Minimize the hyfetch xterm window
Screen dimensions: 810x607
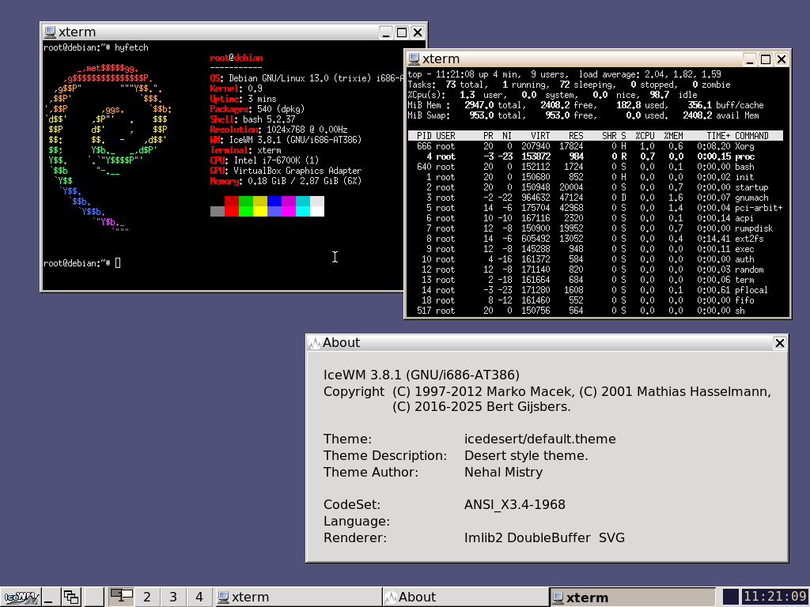pos(385,32)
